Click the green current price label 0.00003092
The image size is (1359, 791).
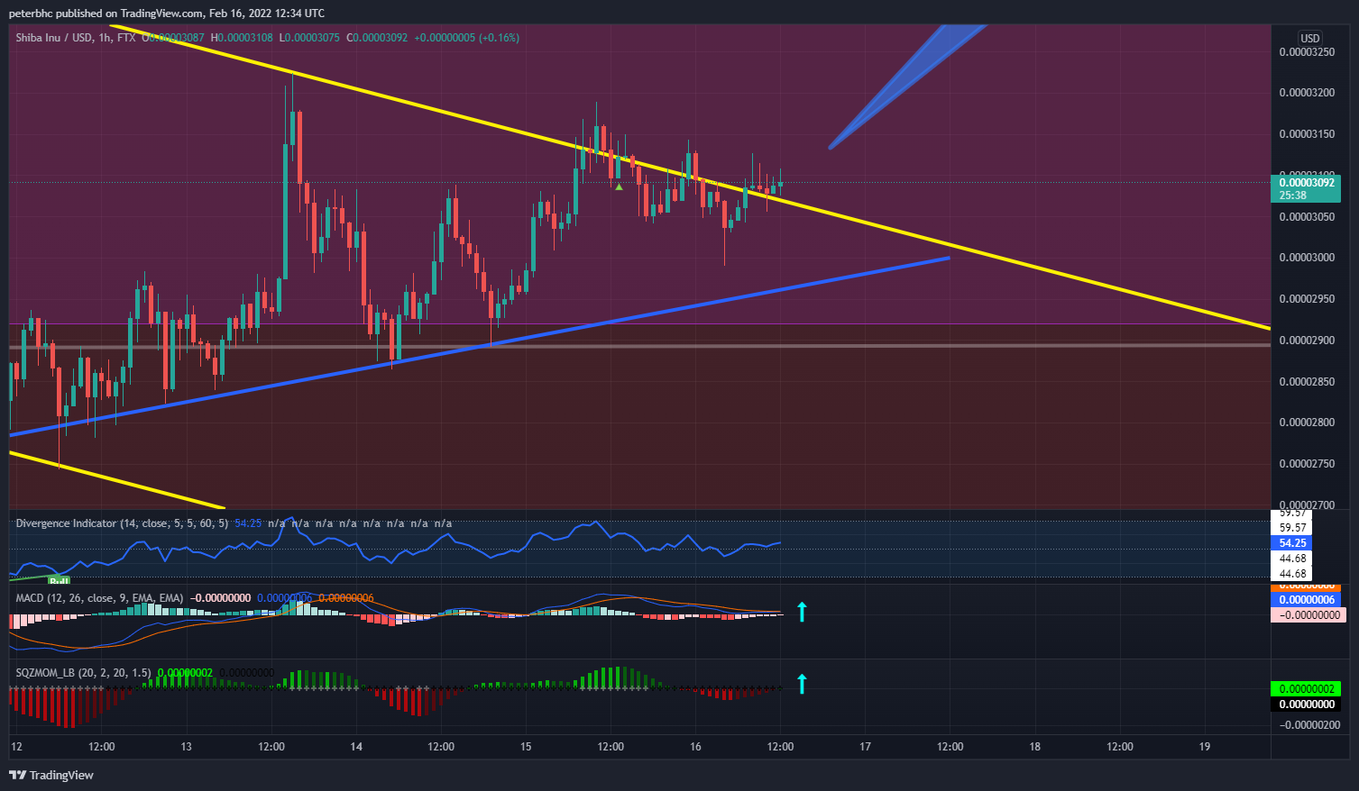1306,183
